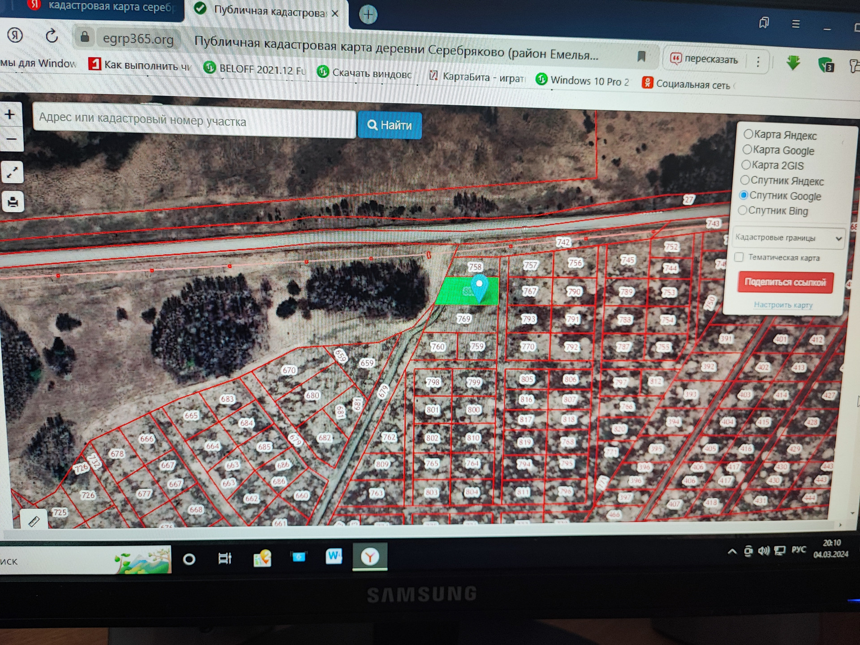Click the blue location marker pin
This screenshot has width=860, height=645.
point(479,287)
